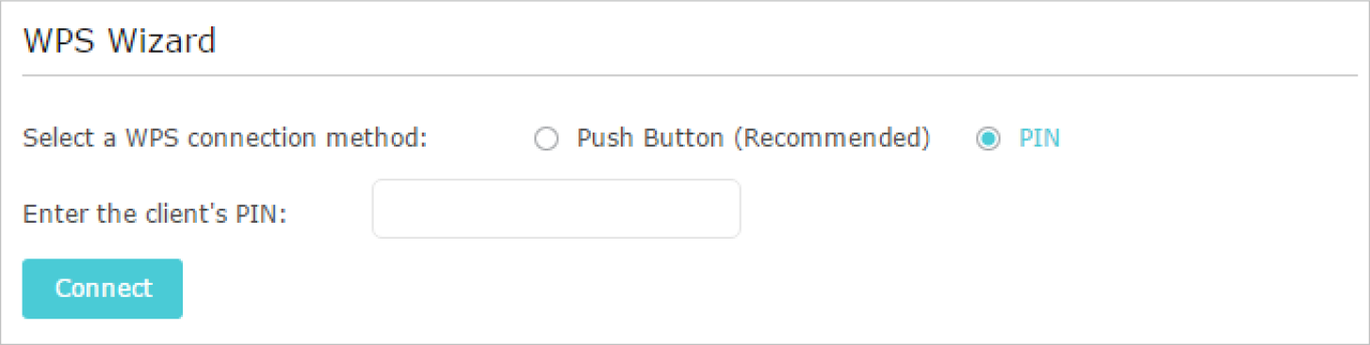
Task: Click the word "Recommended" beside Push Button
Action: pyautogui.click(x=831, y=139)
